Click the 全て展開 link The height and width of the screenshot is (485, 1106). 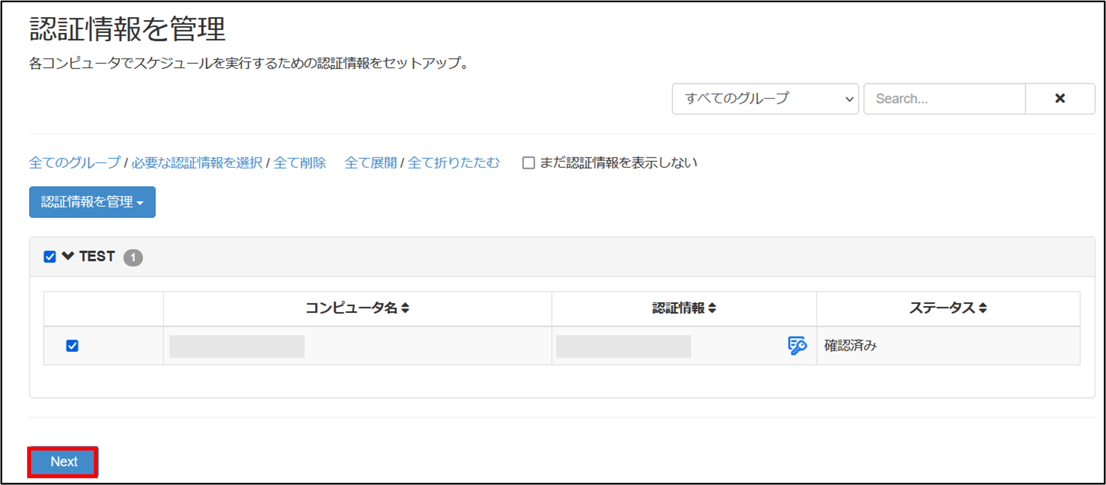click(371, 163)
